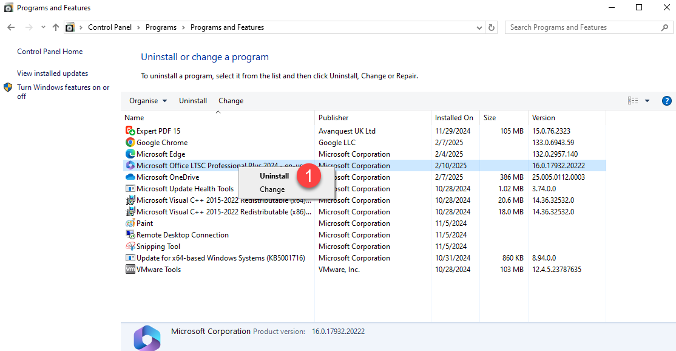
Task: Open Control Panel Home link
Action: (x=50, y=51)
